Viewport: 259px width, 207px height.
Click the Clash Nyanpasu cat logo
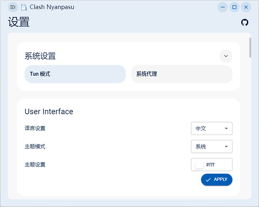click(24, 7)
